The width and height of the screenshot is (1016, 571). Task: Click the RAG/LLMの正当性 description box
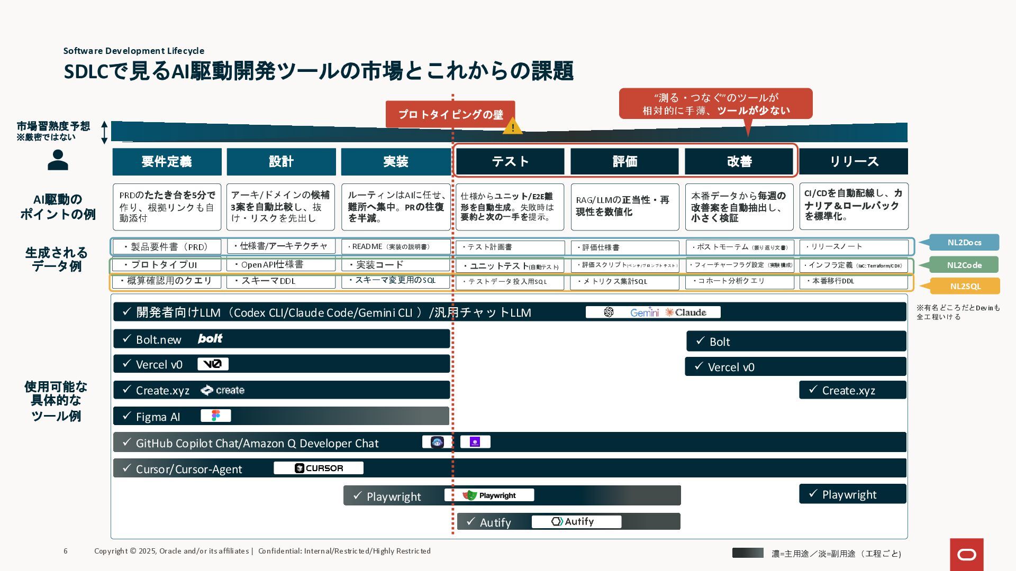point(625,207)
